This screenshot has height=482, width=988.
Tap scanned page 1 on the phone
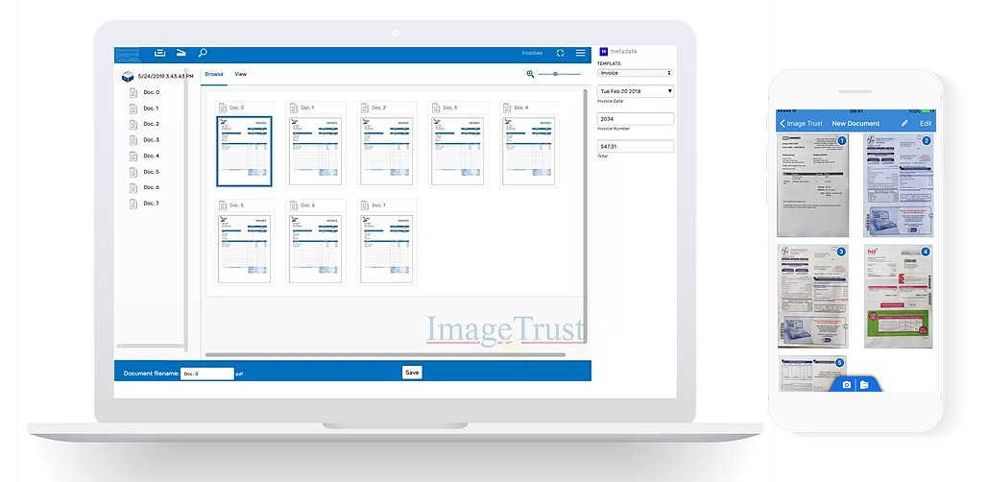(x=813, y=185)
